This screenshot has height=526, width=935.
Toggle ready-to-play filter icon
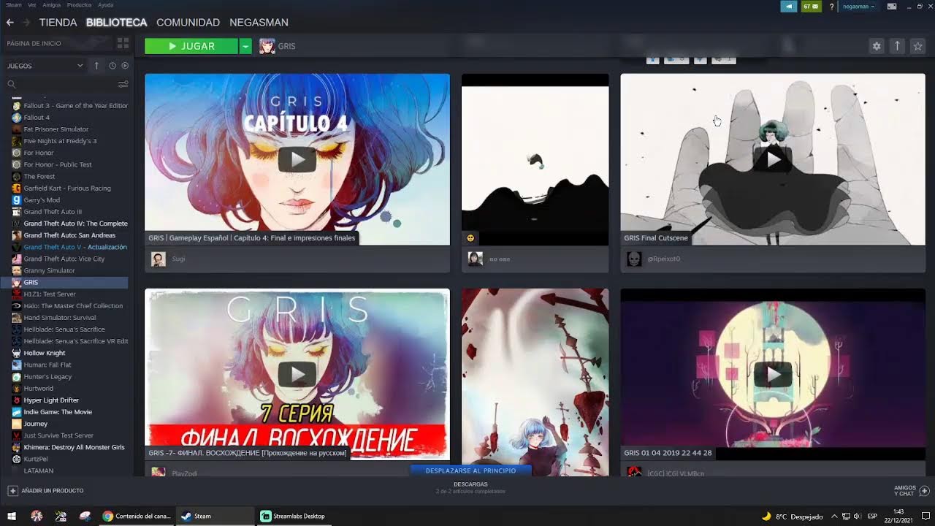[x=125, y=66]
